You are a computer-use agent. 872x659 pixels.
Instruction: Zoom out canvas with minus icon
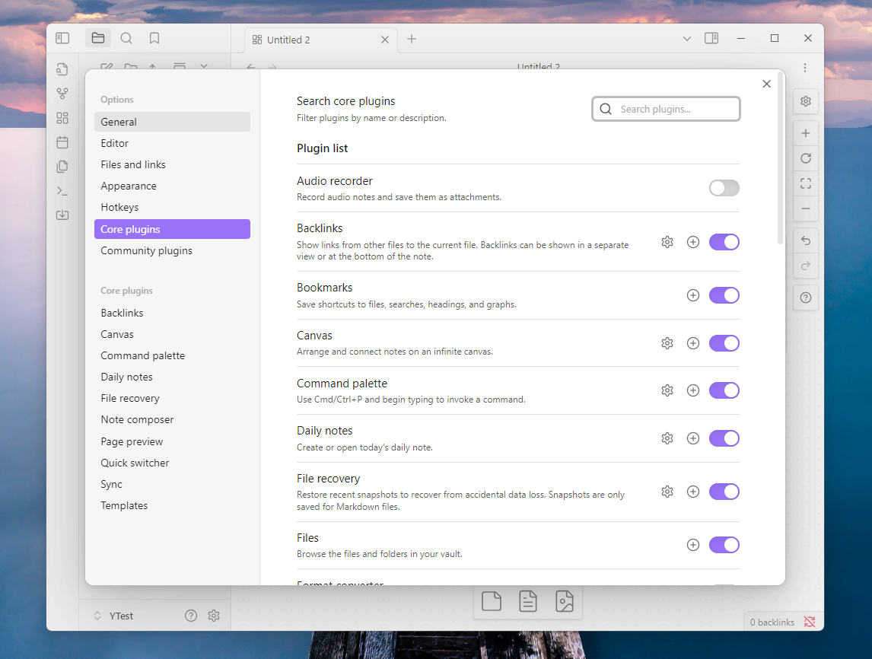tap(805, 209)
